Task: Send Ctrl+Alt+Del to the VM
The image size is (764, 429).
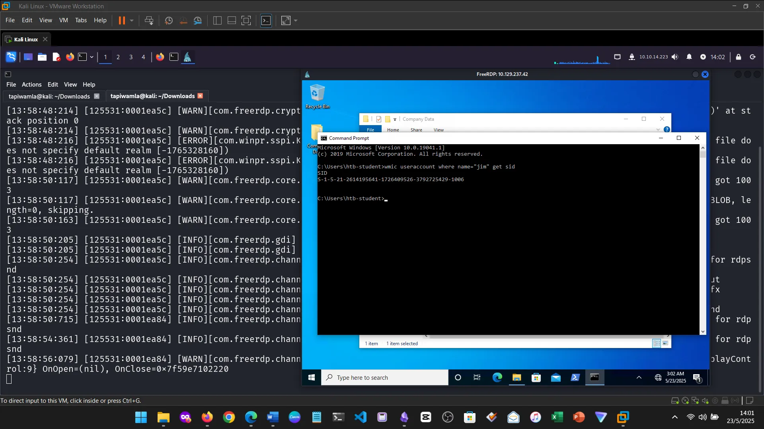Action: click(x=149, y=21)
